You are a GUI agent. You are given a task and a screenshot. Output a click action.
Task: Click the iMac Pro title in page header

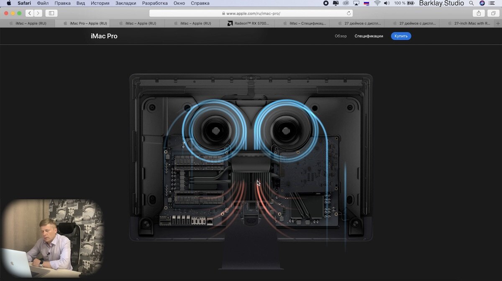pos(104,36)
